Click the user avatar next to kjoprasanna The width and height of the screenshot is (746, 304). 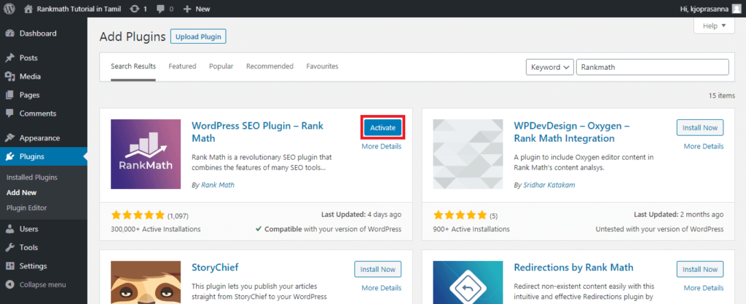pyautogui.click(x=737, y=9)
